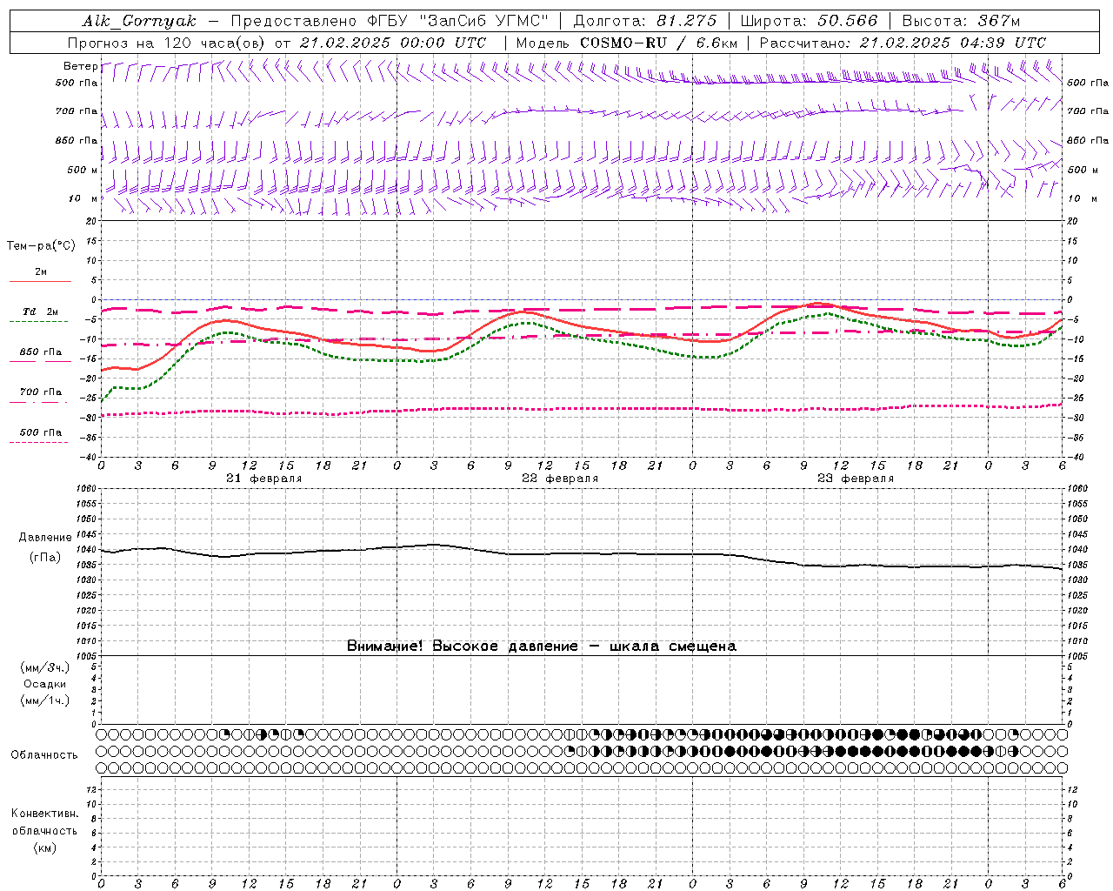The width and height of the screenshot is (1113, 891).
Task: Click the 'Тем-ра(°C)' temperature panel label
Action: click(41, 246)
